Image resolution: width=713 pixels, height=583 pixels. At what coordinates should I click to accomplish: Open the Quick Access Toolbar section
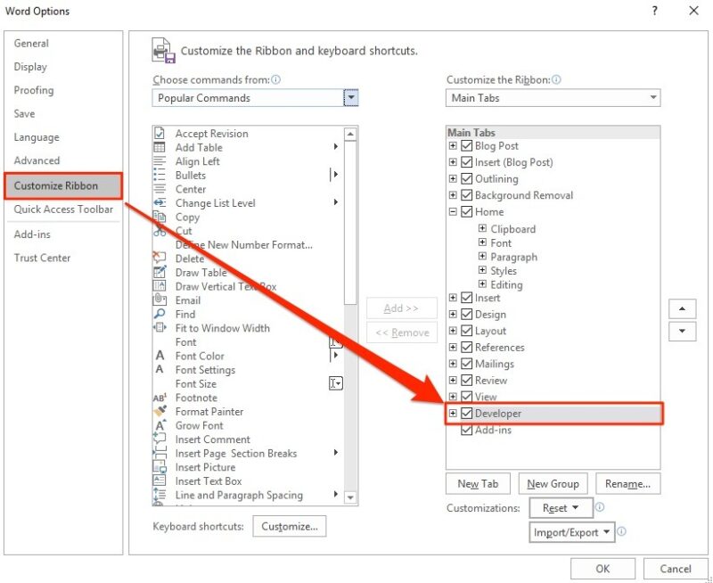pos(63,209)
